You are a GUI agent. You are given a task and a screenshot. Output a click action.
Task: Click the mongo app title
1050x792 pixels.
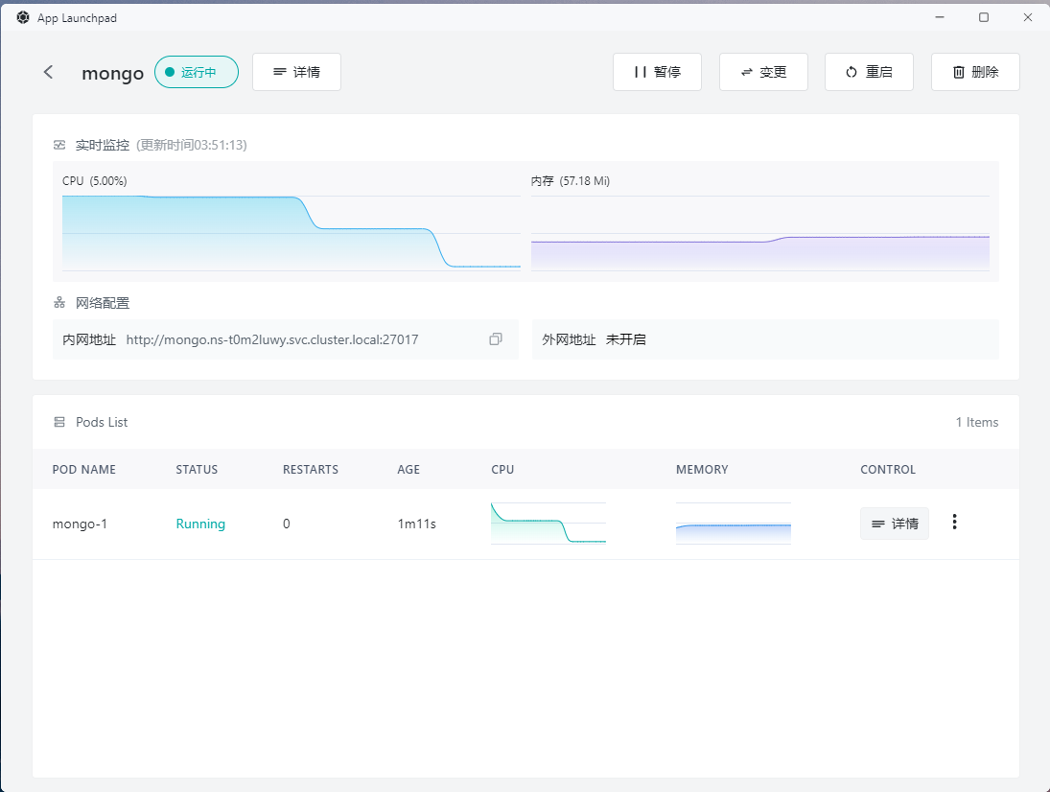[112, 73]
